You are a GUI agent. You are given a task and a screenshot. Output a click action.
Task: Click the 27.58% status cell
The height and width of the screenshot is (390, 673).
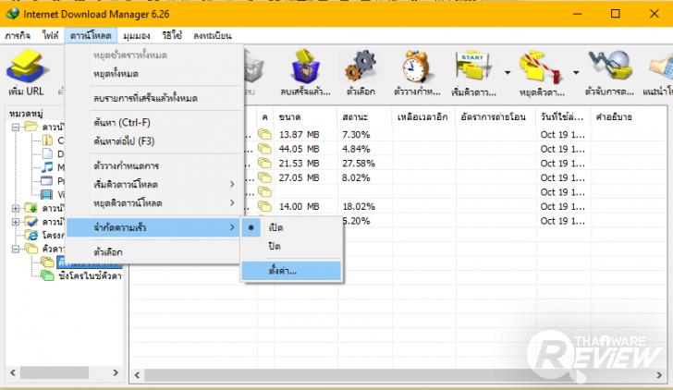[359, 163]
